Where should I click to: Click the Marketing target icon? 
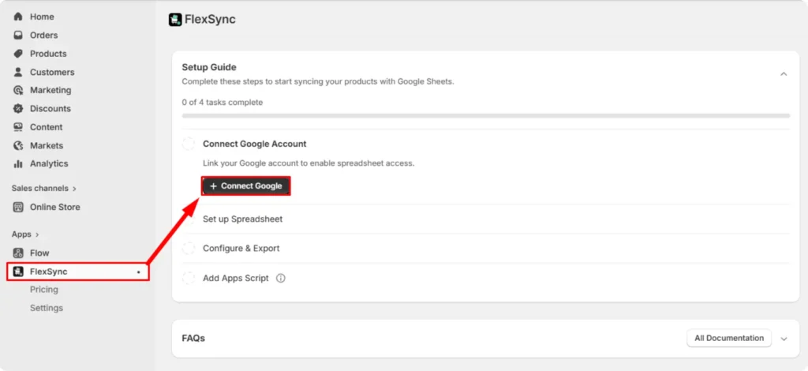(x=18, y=90)
